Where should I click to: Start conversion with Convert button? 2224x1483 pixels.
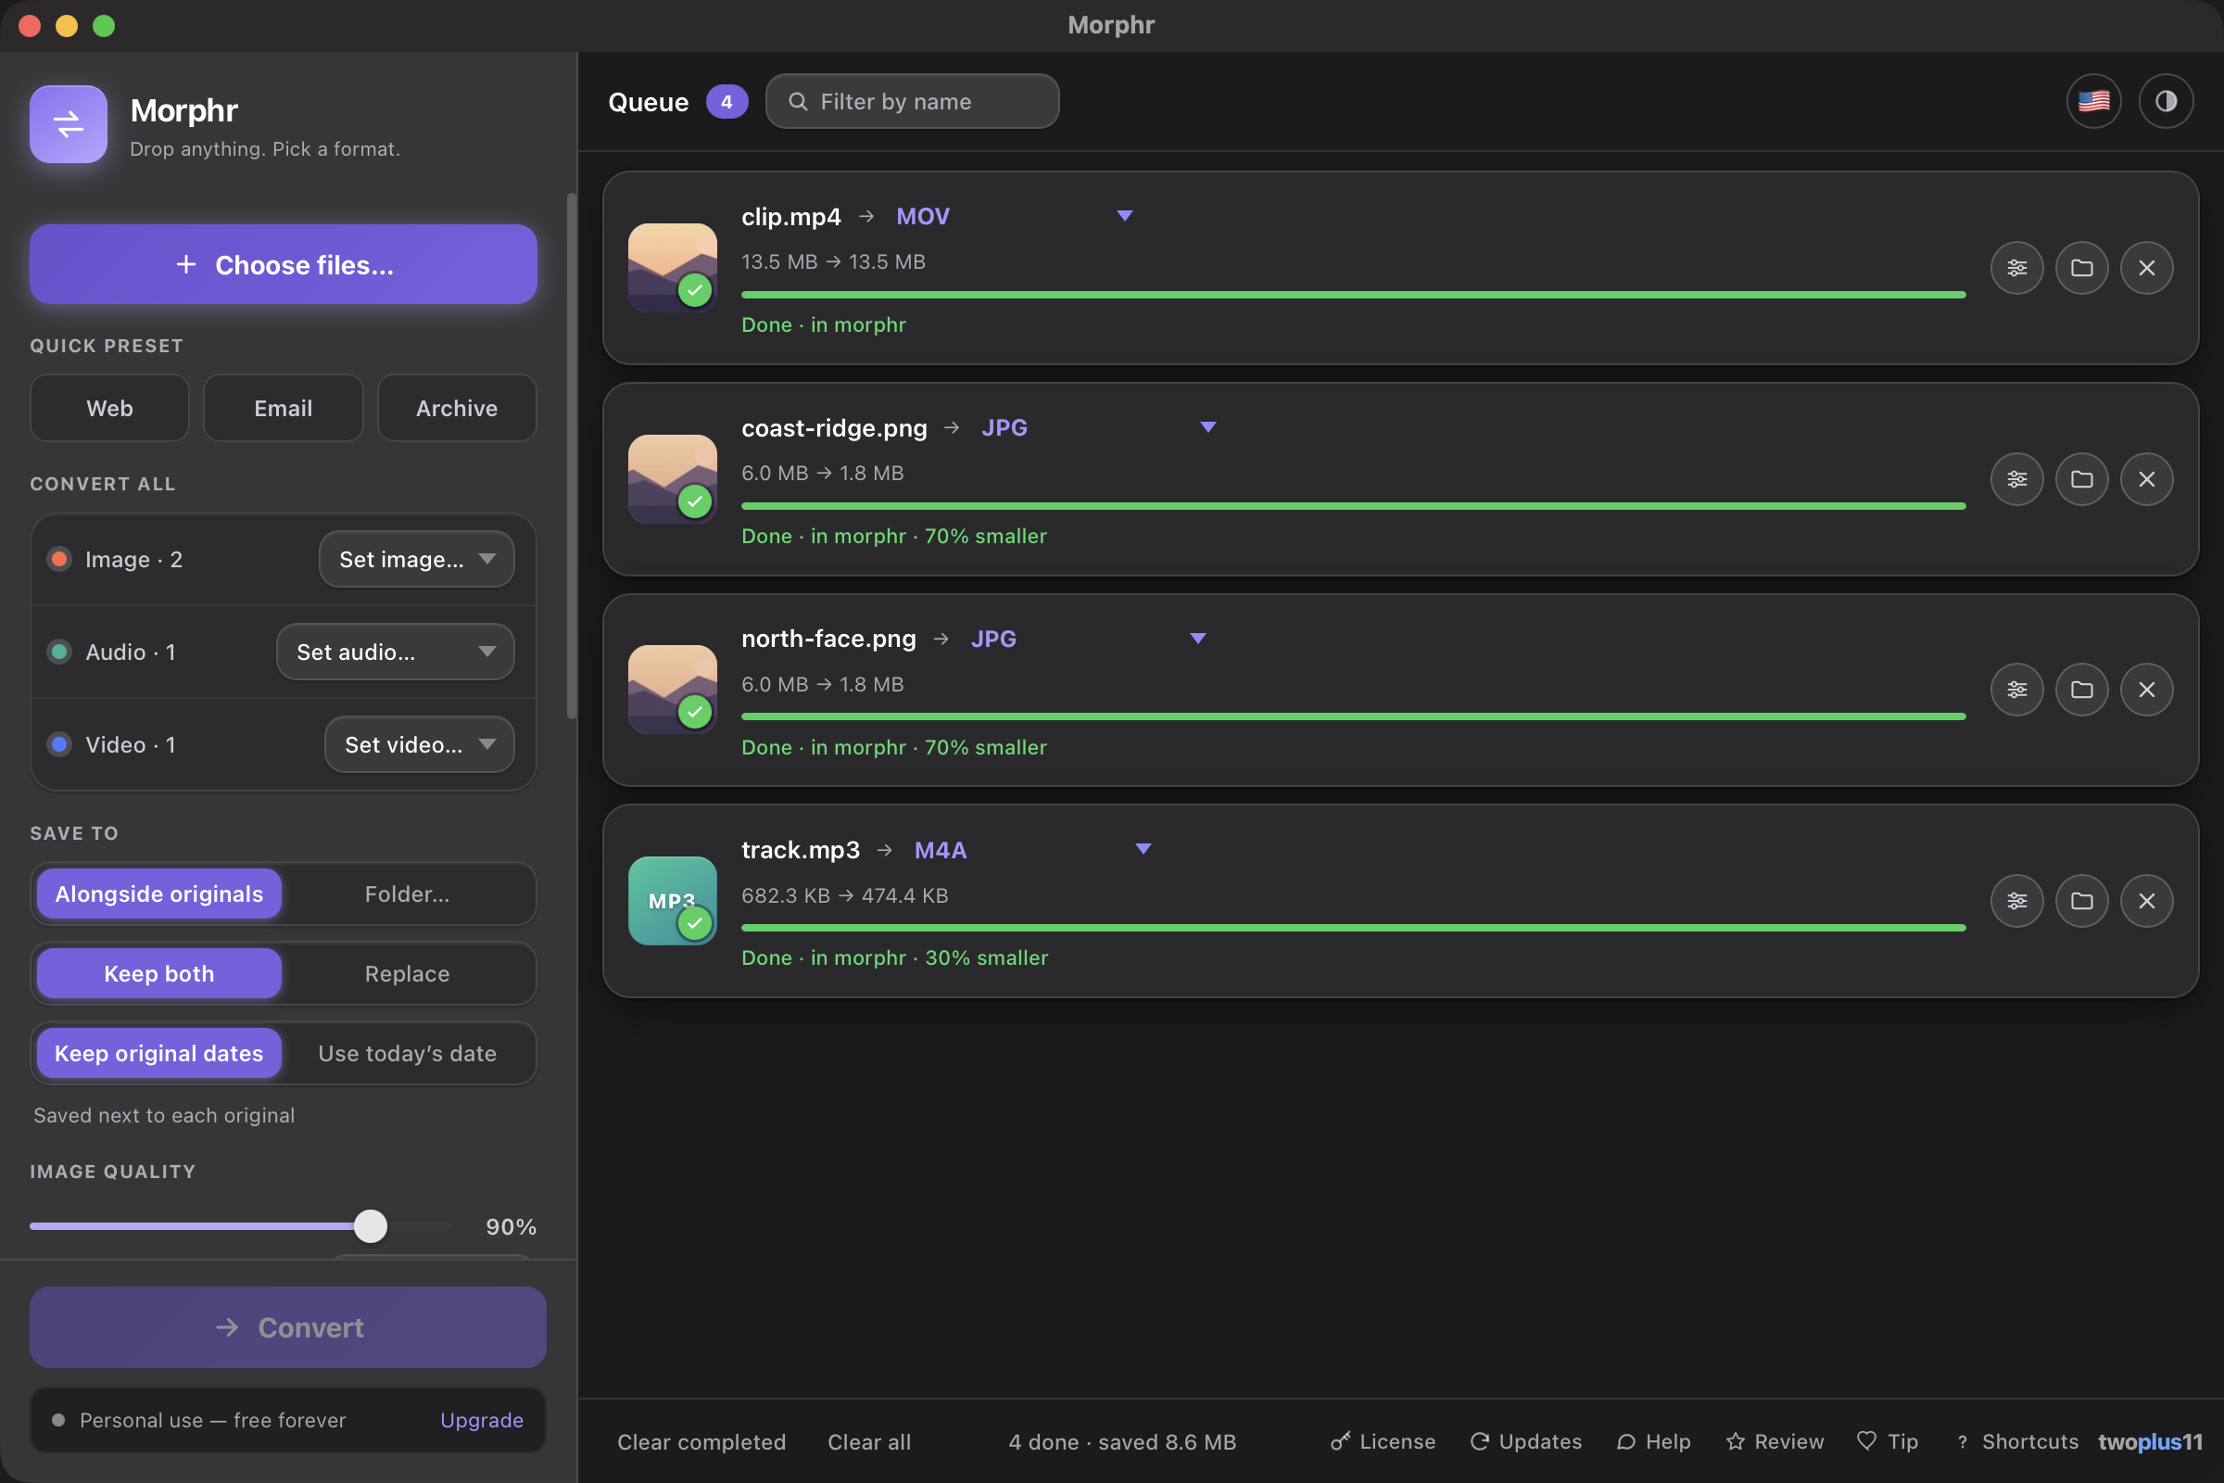287,1327
